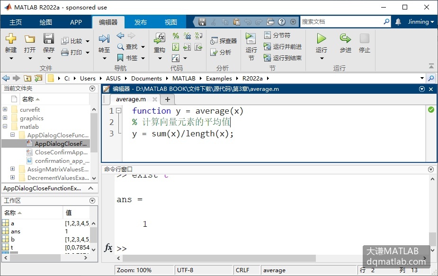Switch to the 发布 (Publish) tab
Screen dimensions: 438x276
pyautogui.click(x=141, y=22)
